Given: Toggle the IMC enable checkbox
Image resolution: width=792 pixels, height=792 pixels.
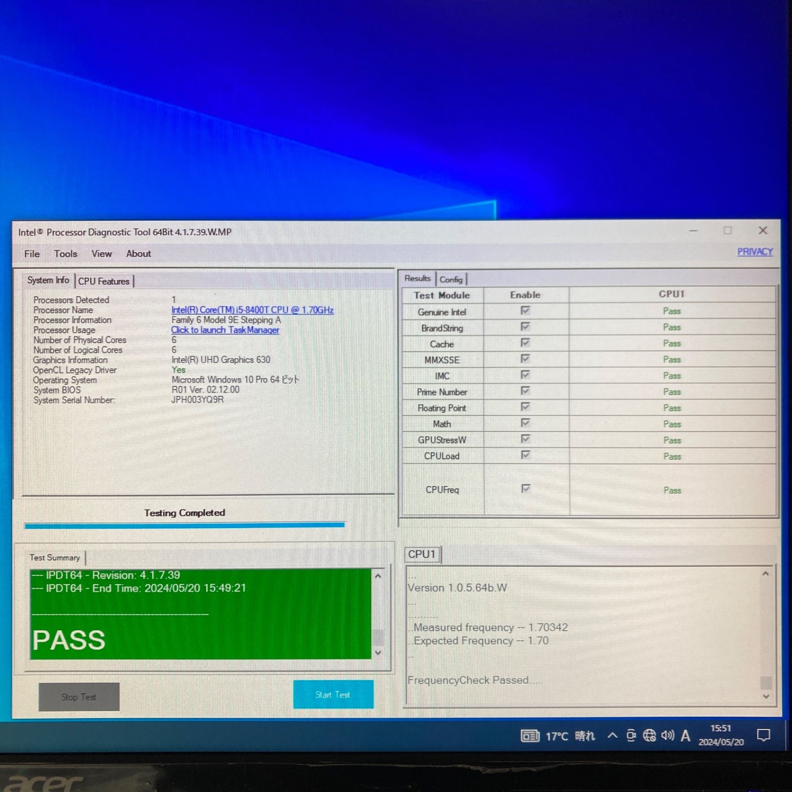Looking at the screenshot, I should click(x=525, y=375).
